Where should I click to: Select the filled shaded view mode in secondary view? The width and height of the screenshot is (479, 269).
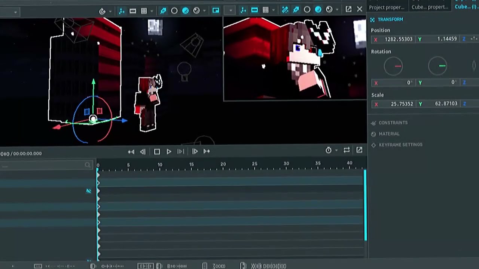click(x=318, y=10)
